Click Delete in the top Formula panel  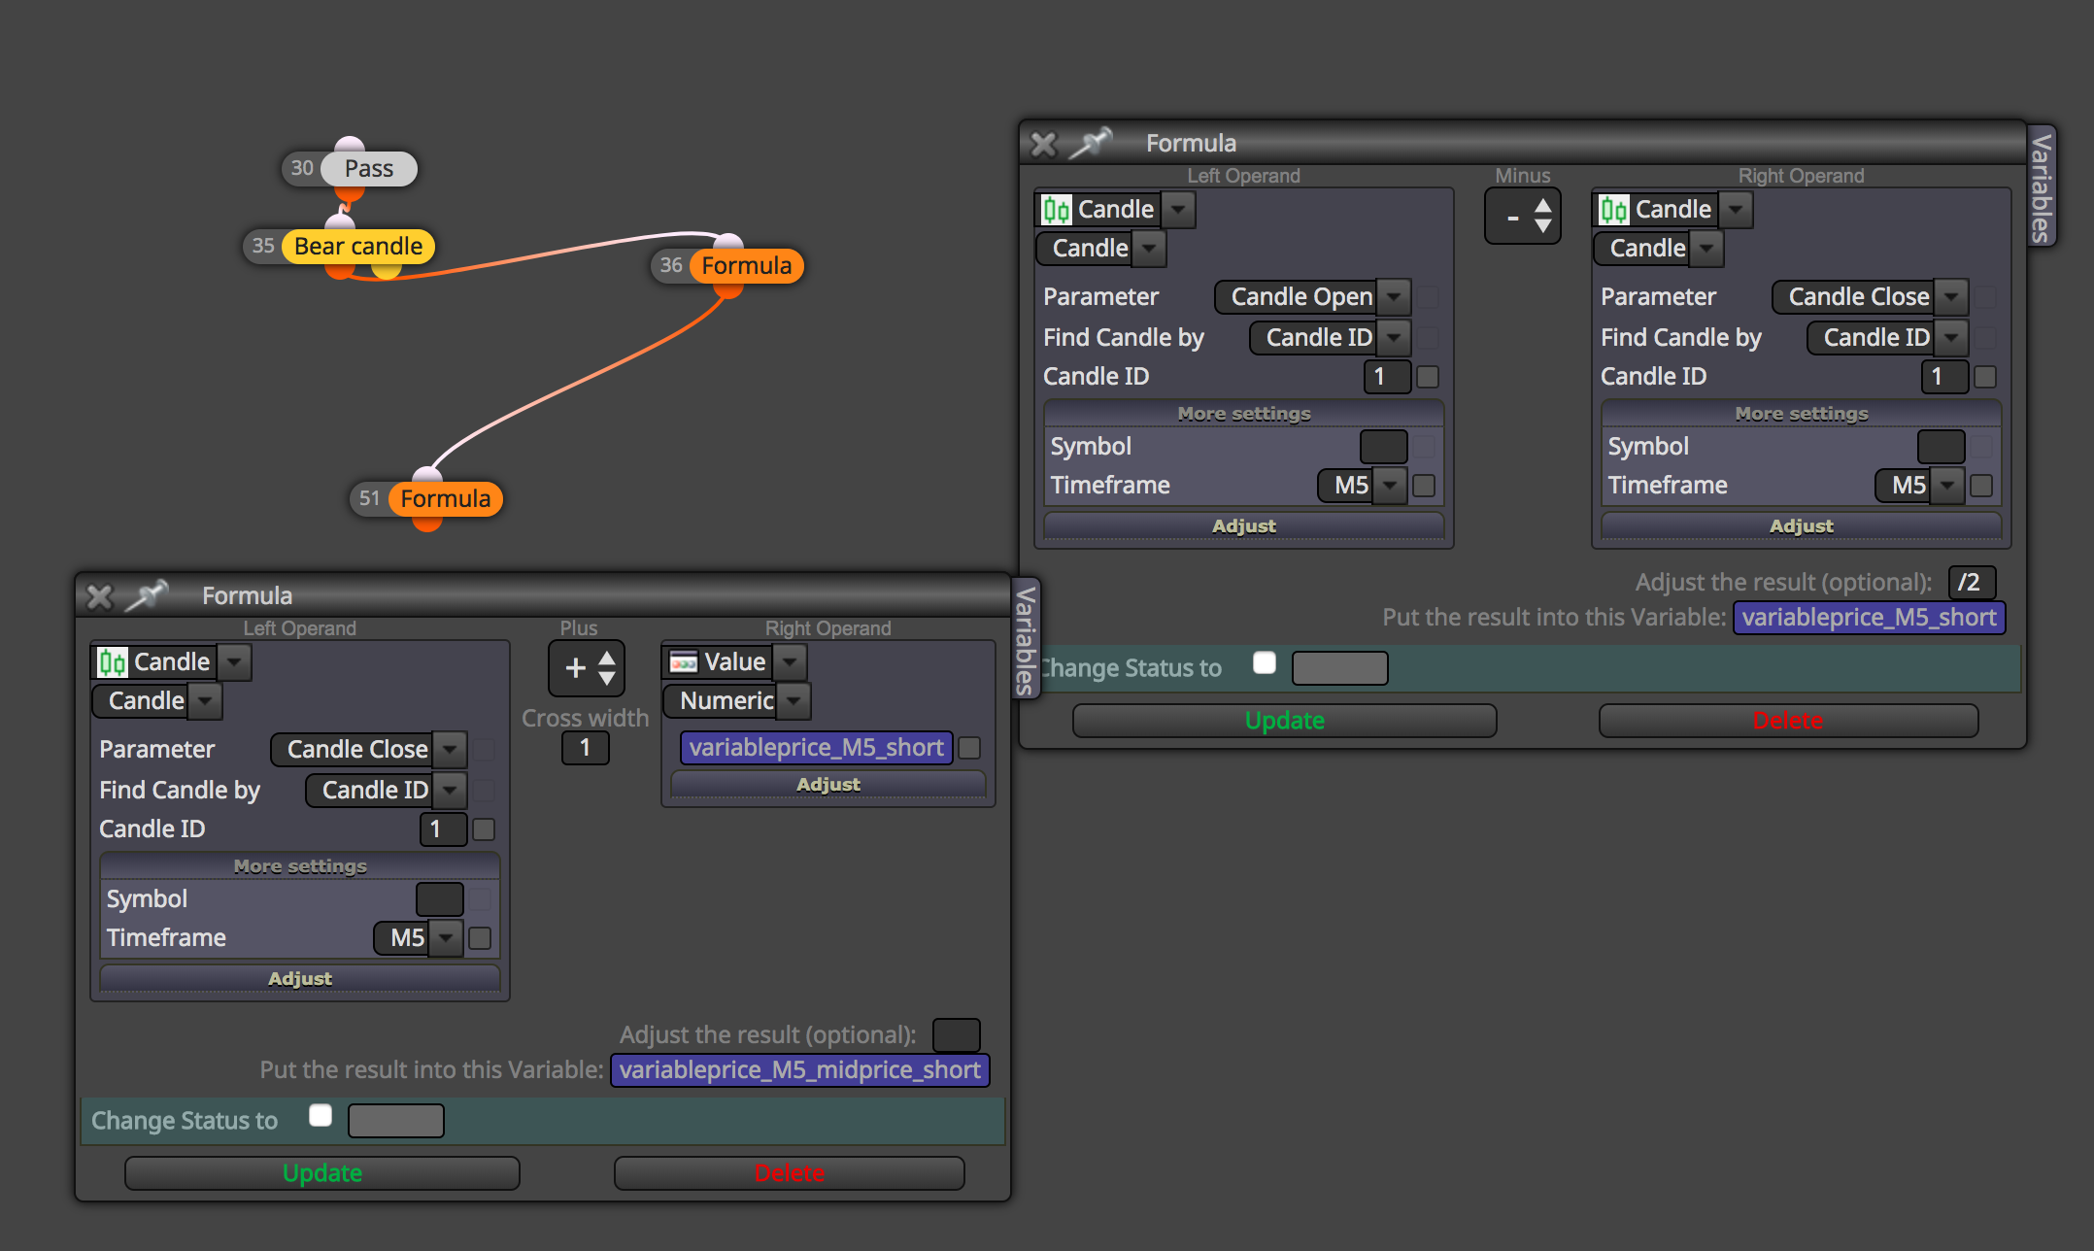(1788, 721)
